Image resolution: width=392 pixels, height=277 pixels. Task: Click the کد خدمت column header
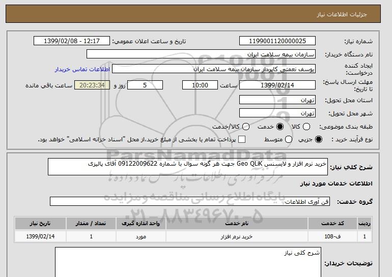tap(332, 223)
